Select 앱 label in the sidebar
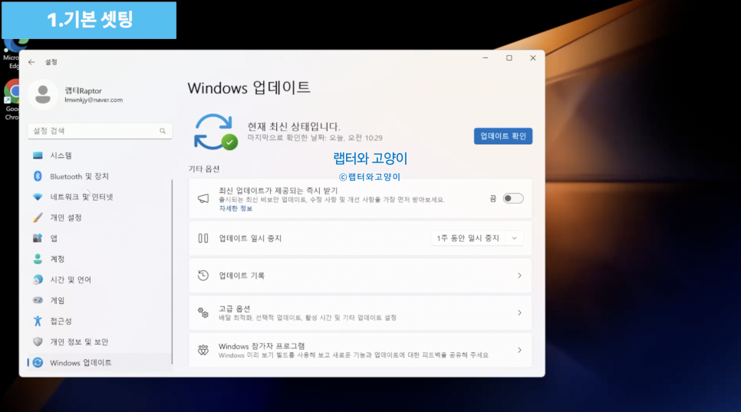Image resolution: width=741 pixels, height=412 pixels. click(x=54, y=238)
